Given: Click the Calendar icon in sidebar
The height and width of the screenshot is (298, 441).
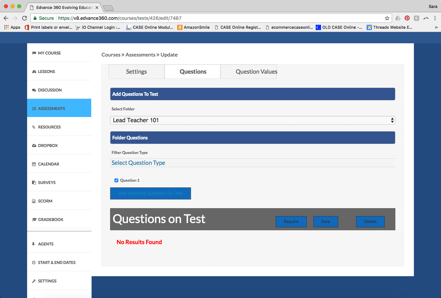Looking at the screenshot, I should pos(34,164).
